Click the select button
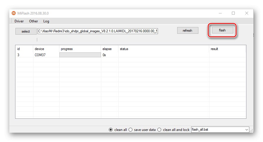The image size is (263, 142). tap(26, 31)
